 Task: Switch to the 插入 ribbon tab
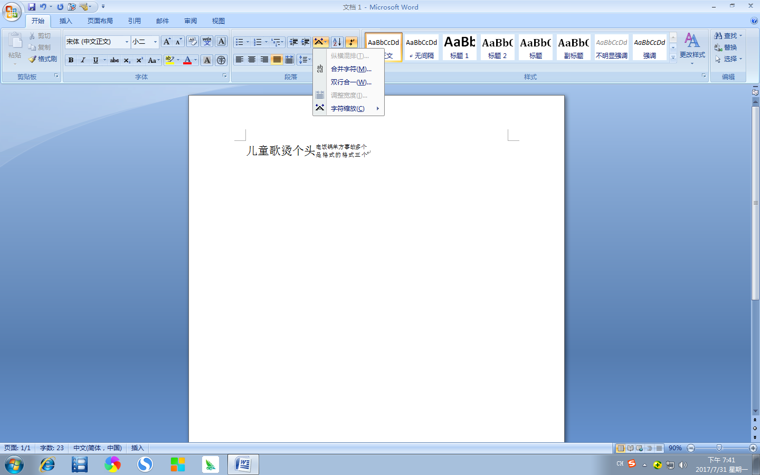[65, 21]
